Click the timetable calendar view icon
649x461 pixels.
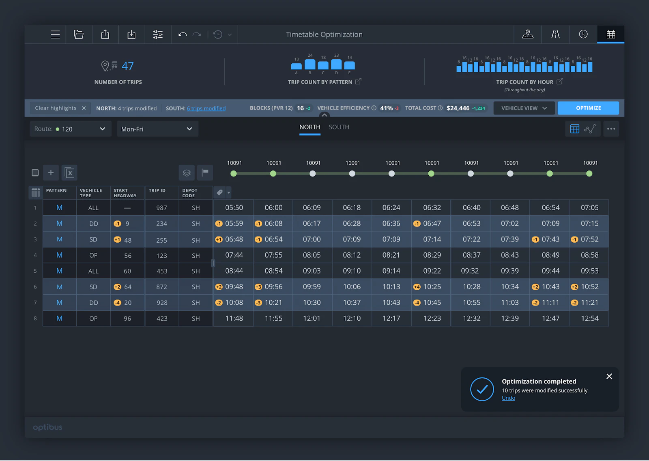[610, 34]
